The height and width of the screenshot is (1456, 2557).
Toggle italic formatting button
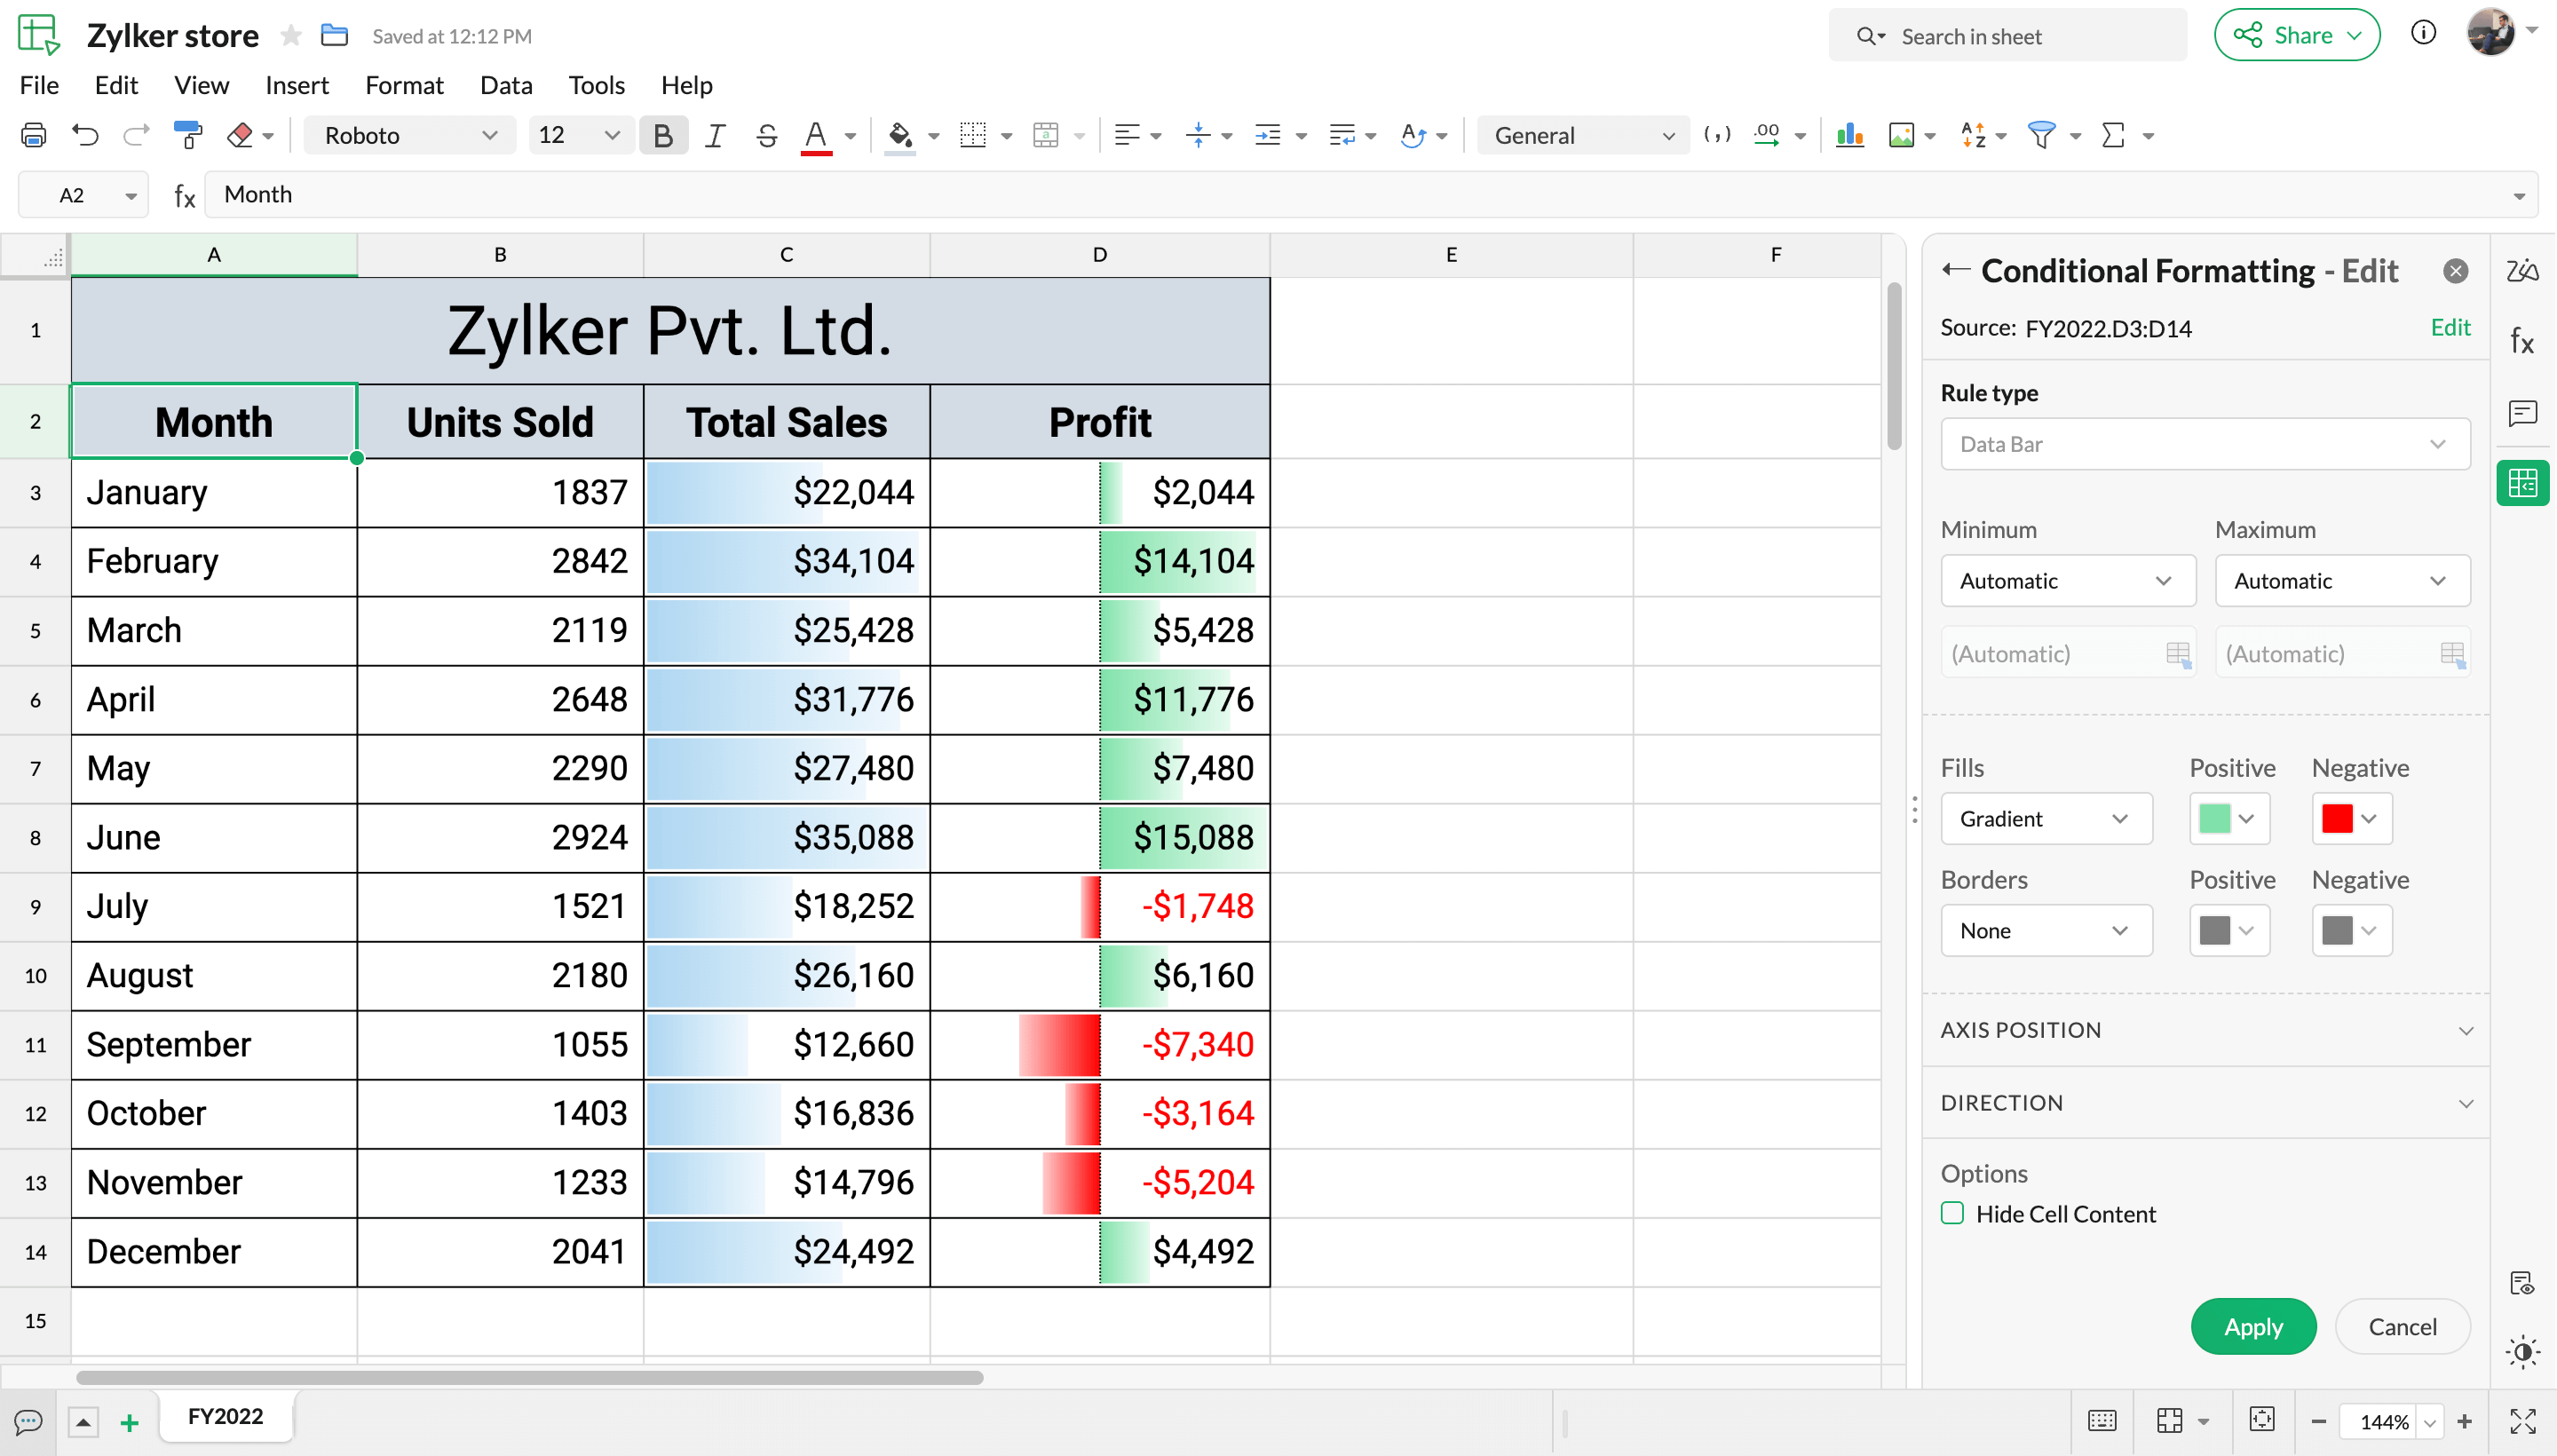pyautogui.click(x=714, y=135)
